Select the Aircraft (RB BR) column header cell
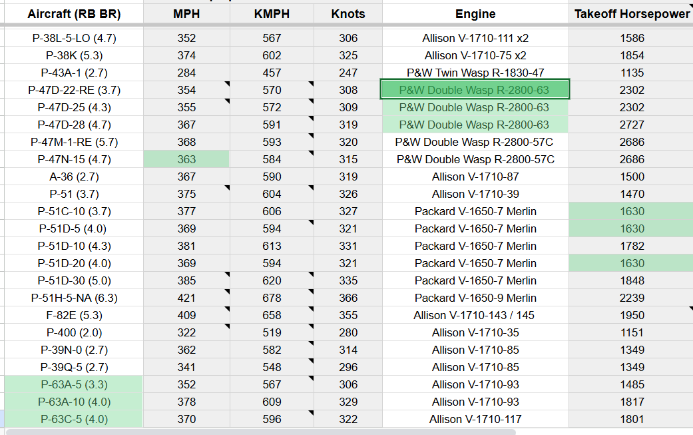693x435 pixels. point(73,14)
